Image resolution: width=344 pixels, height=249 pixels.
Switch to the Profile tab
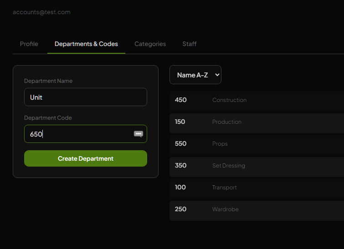(29, 44)
